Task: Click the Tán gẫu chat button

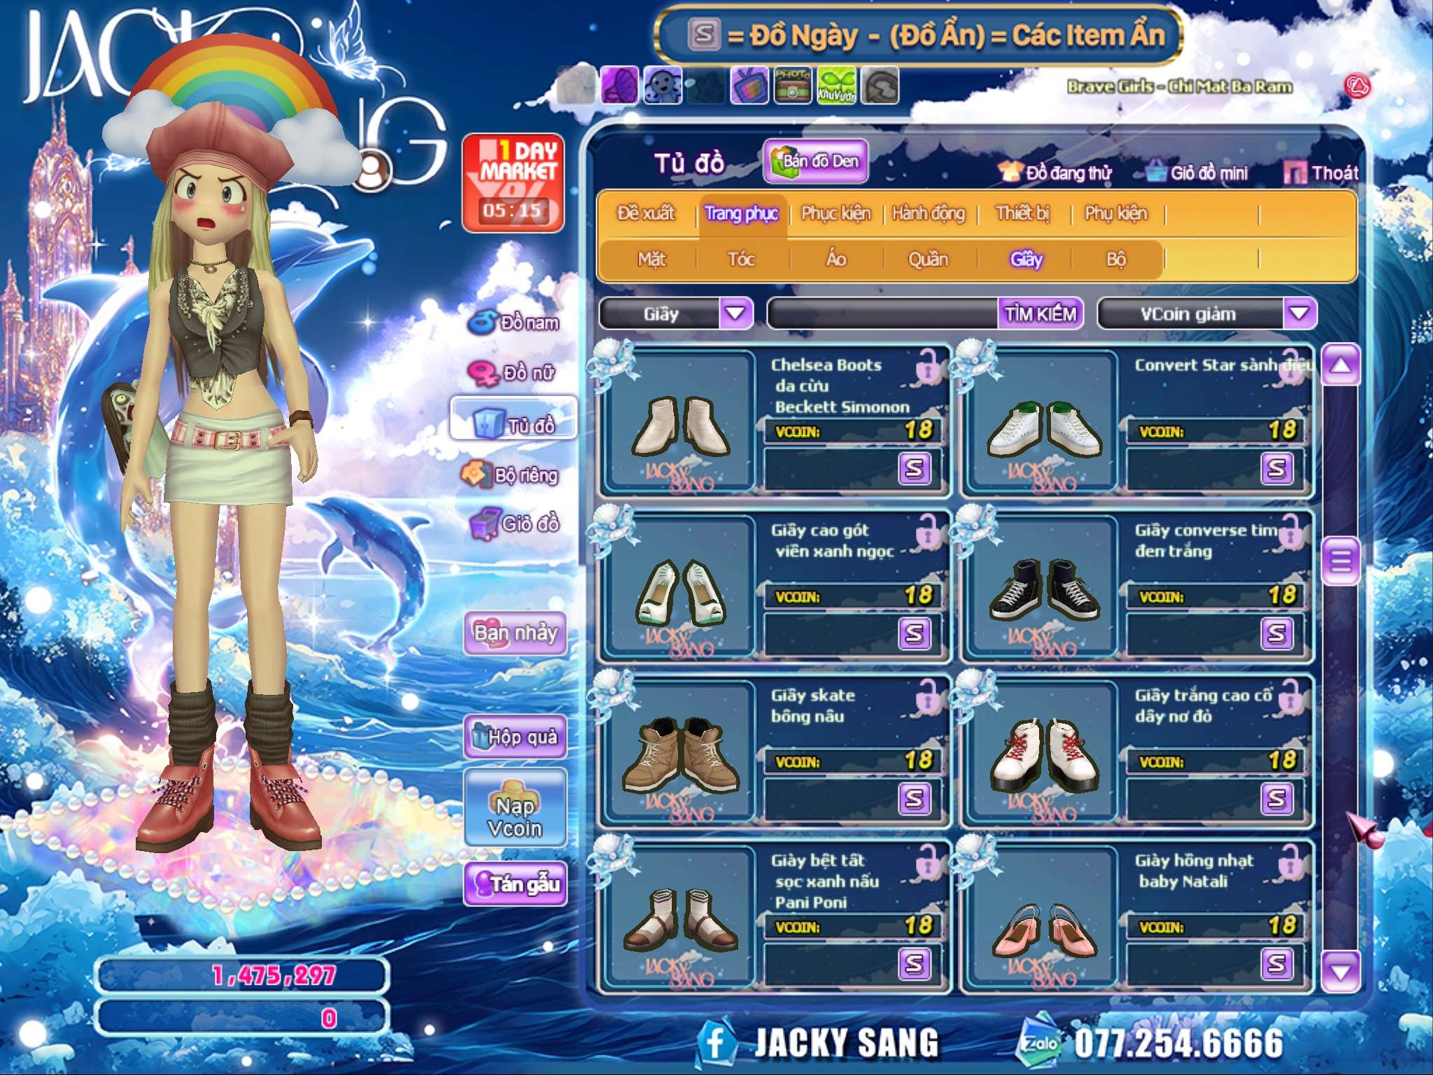Action: (515, 884)
